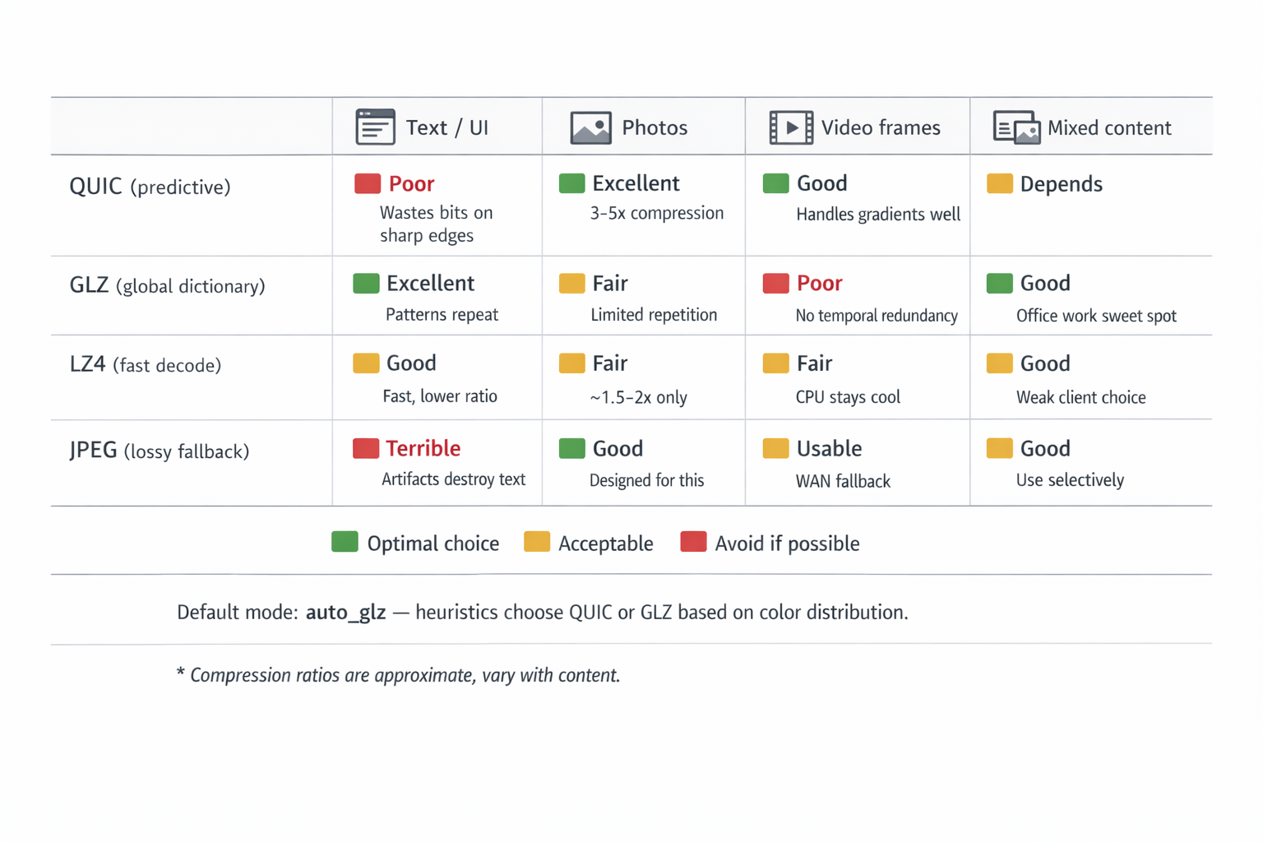
Task: Click the compression ratios footnote text
Action: pos(399,675)
